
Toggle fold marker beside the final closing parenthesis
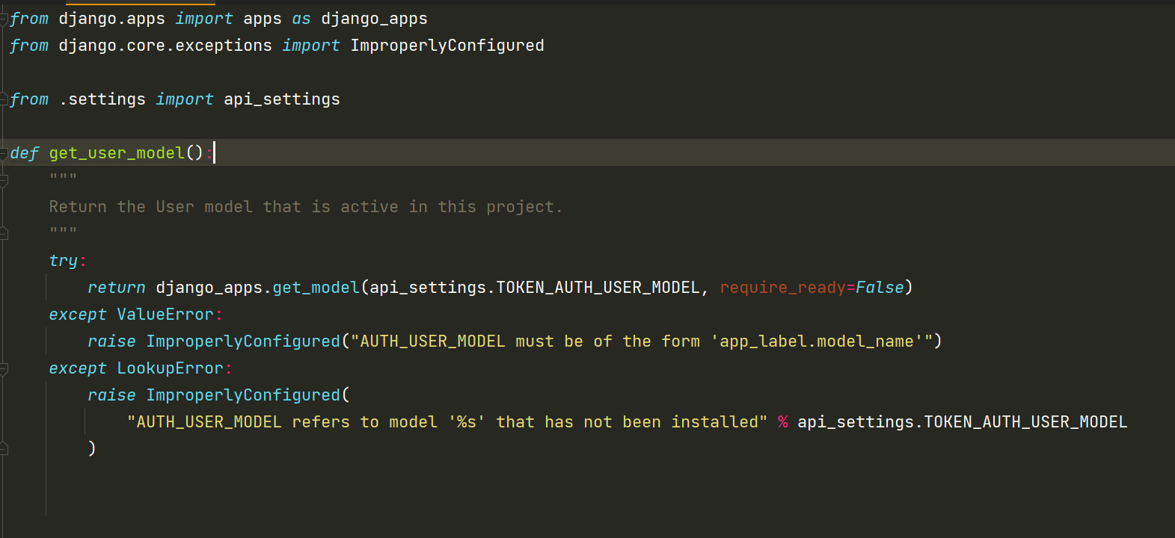[4, 449]
